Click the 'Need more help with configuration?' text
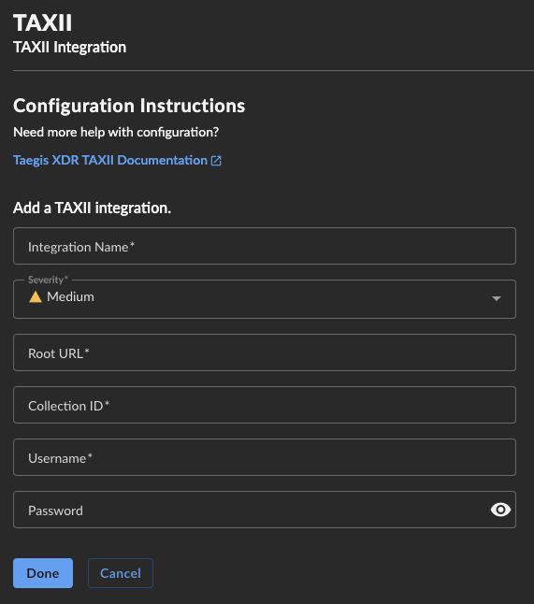Screen dimensions: 534x604 click(x=116, y=133)
